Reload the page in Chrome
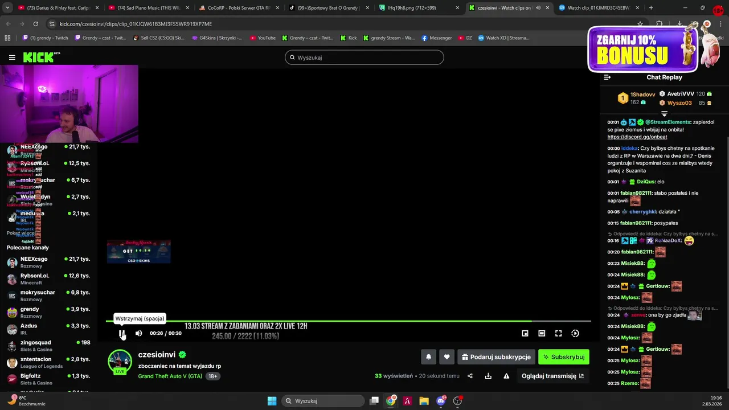 [x=35, y=24]
